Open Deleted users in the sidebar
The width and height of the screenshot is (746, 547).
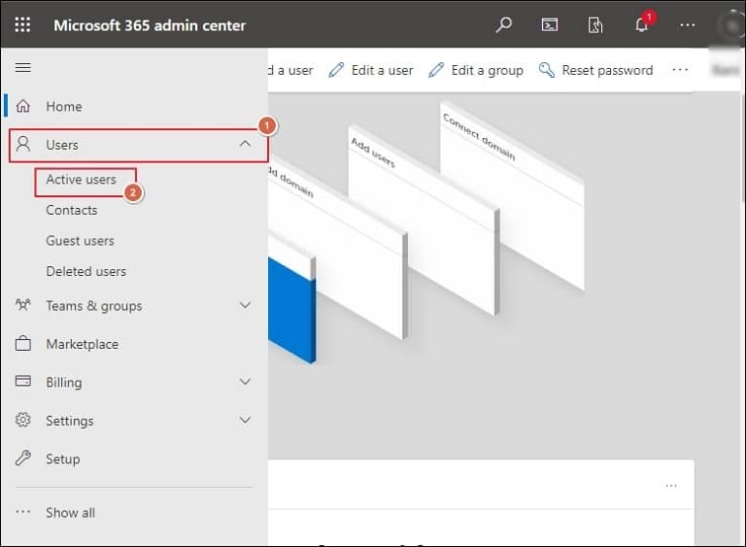coord(85,271)
